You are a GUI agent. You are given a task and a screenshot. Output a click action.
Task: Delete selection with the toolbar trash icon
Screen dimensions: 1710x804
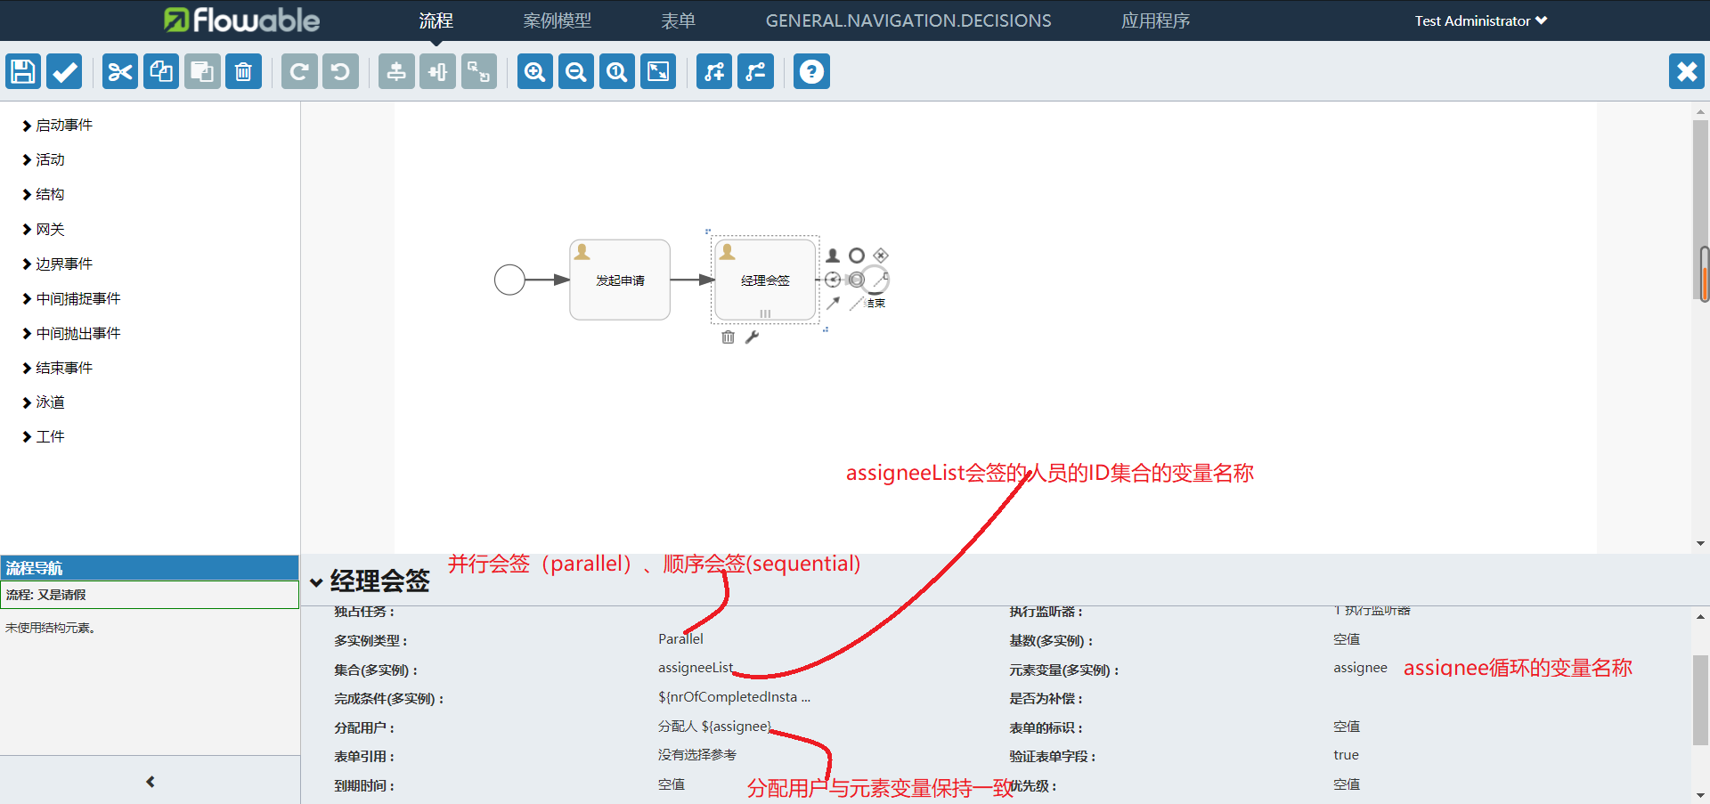click(x=243, y=71)
